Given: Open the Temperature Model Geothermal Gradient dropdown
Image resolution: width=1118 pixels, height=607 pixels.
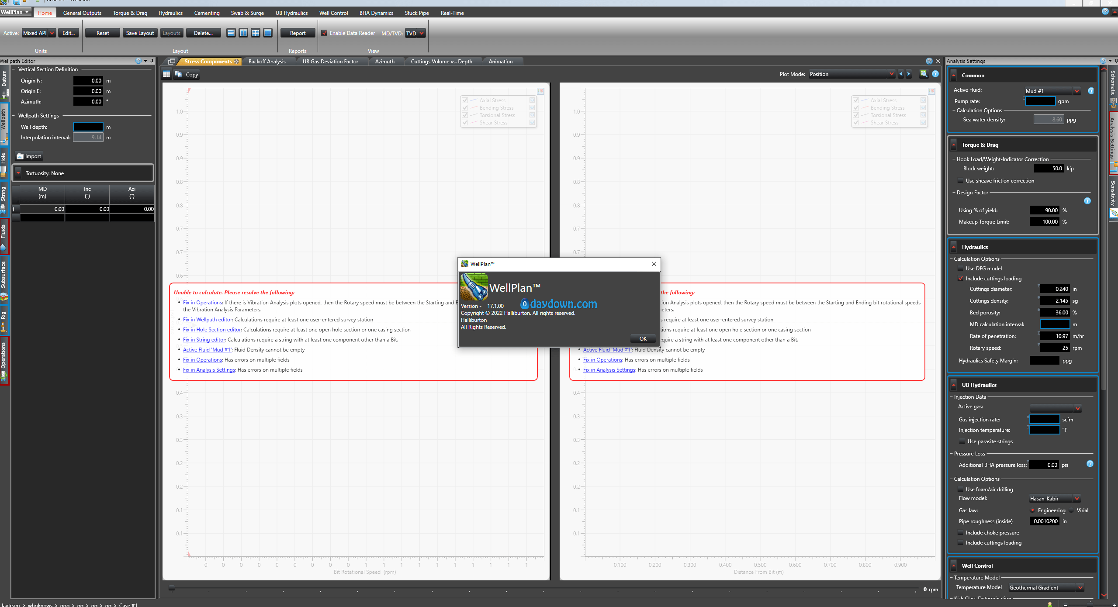Looking at the screenshot, I should pyautogui.click(x=1046, y=588).
